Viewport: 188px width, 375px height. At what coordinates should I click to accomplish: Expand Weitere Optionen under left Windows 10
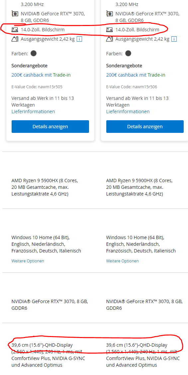[28, 261]
